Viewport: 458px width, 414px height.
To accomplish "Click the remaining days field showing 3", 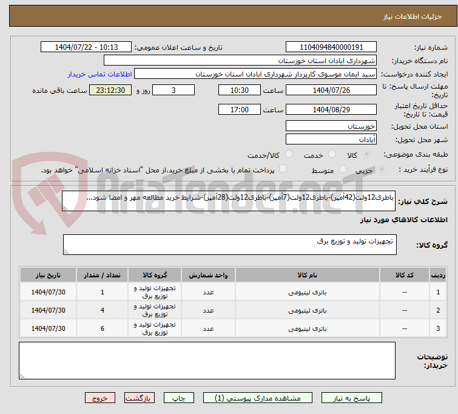I will 173,90.
